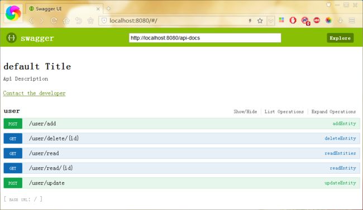Click the skin/shirt icon in title bar

(328, 4)
